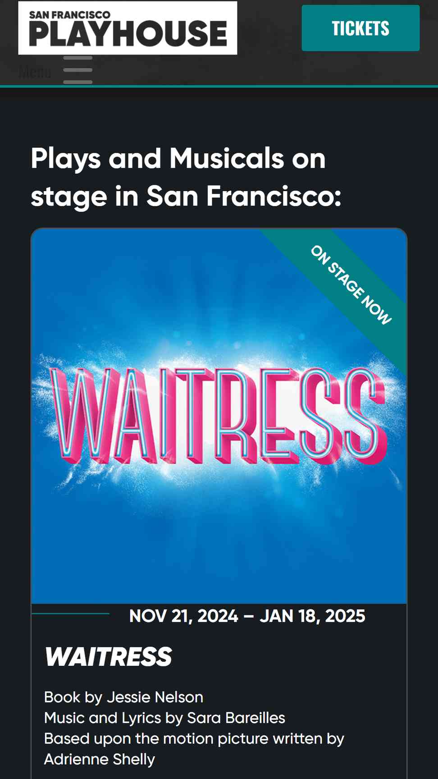
Task: Click the small SAN FRANCISCO text in logo
Action: click(69, 15)
